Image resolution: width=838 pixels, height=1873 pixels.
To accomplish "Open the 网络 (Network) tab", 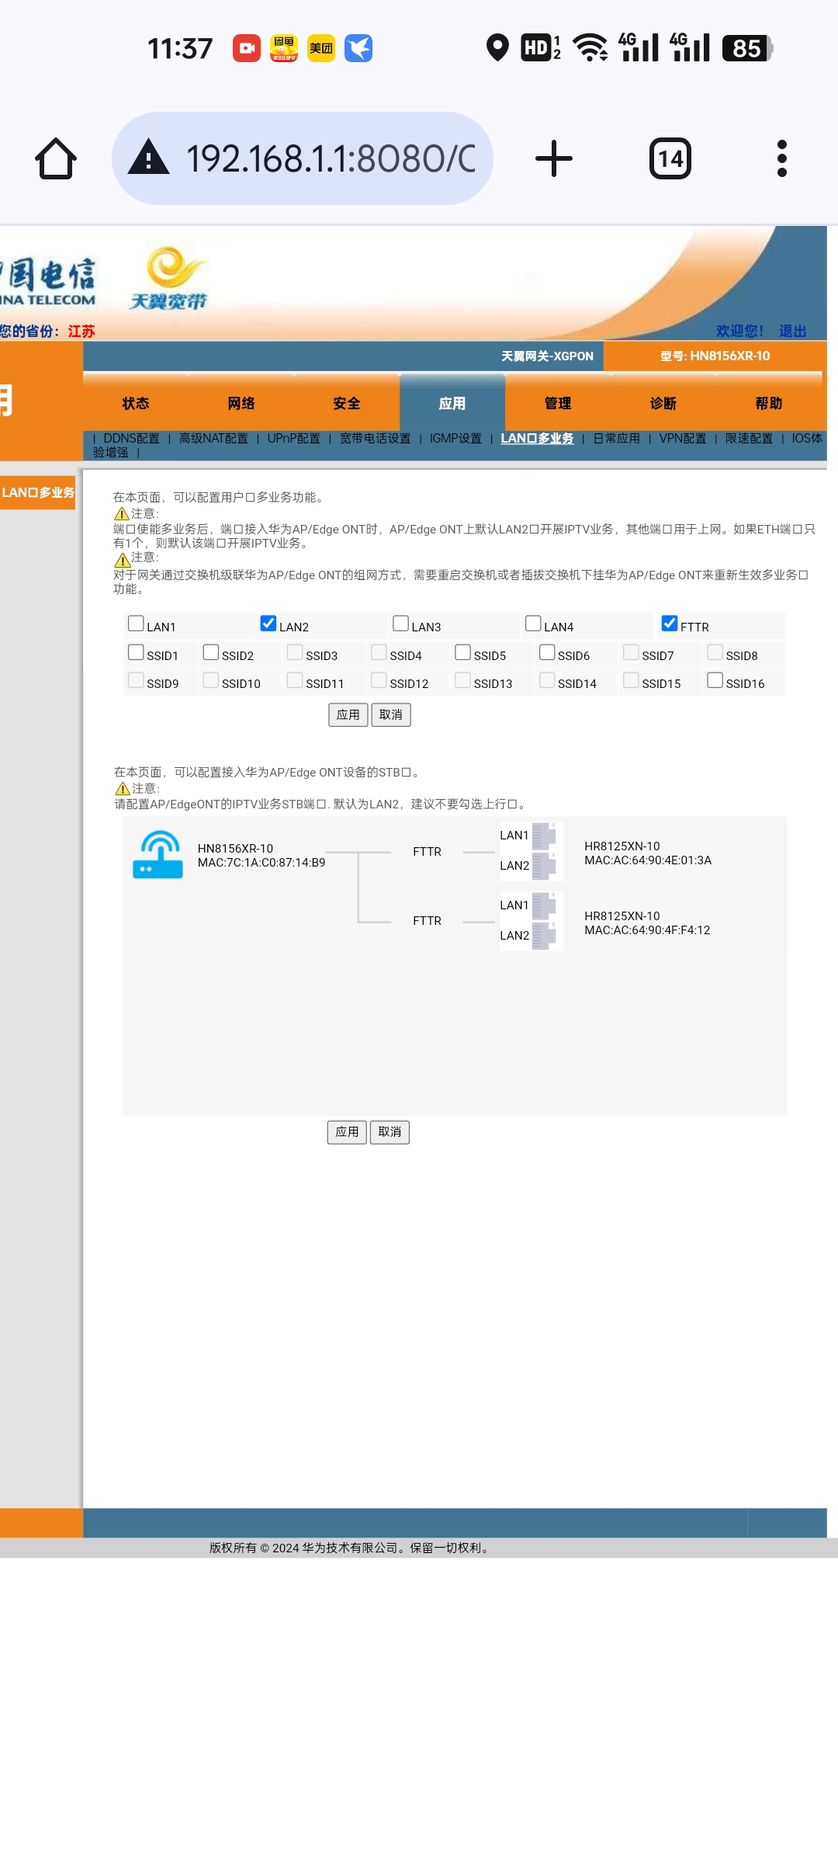I will 241,403.
